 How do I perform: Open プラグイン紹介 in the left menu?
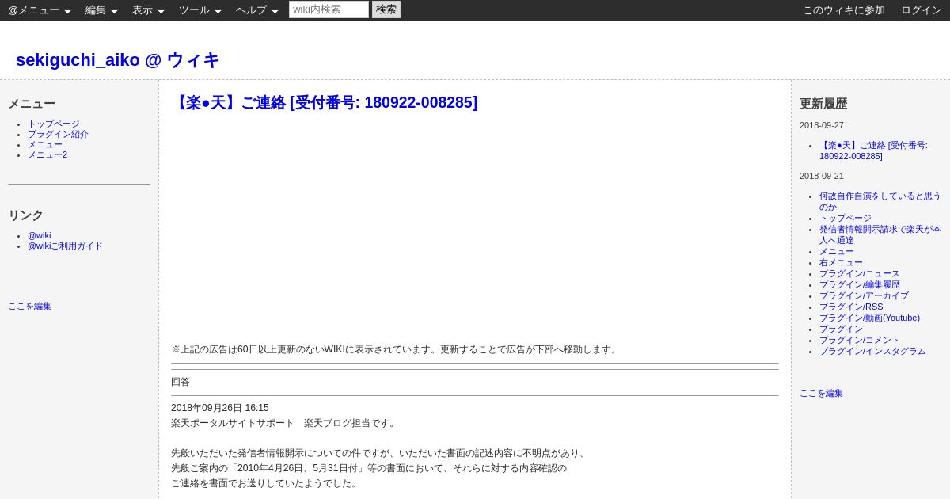58,135
